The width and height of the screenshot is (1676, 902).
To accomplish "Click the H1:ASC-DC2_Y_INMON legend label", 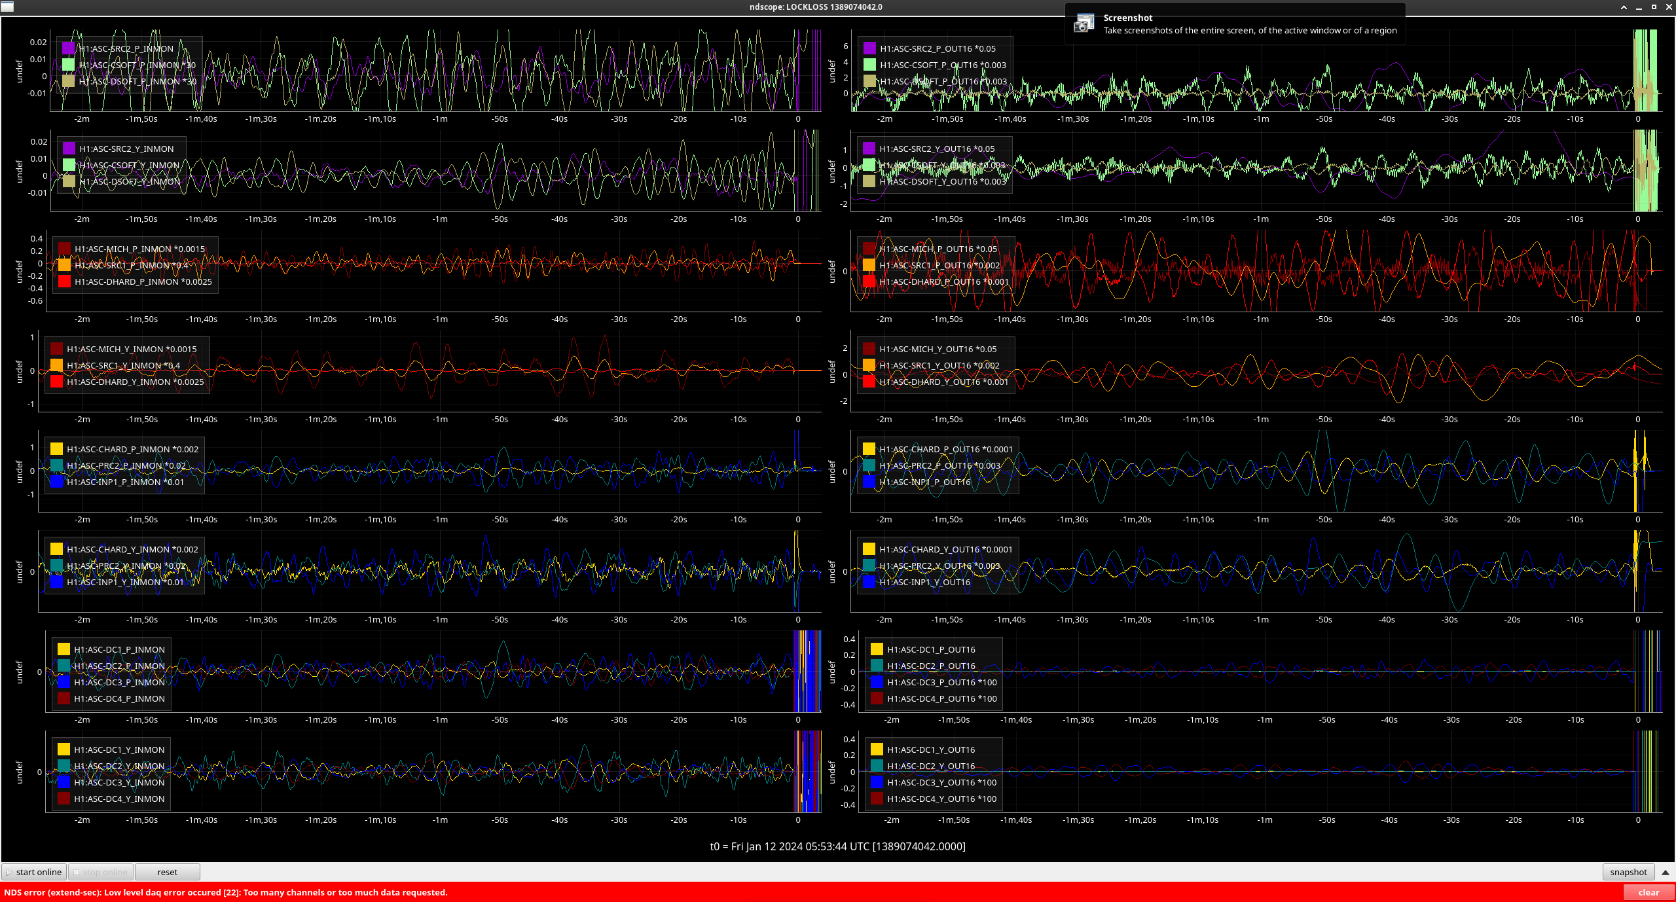I will (119, 767).
